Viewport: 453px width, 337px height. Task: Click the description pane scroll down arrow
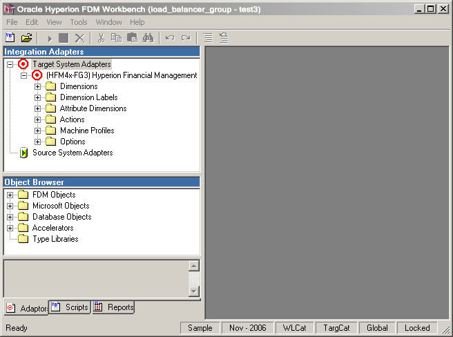(194, 291)
